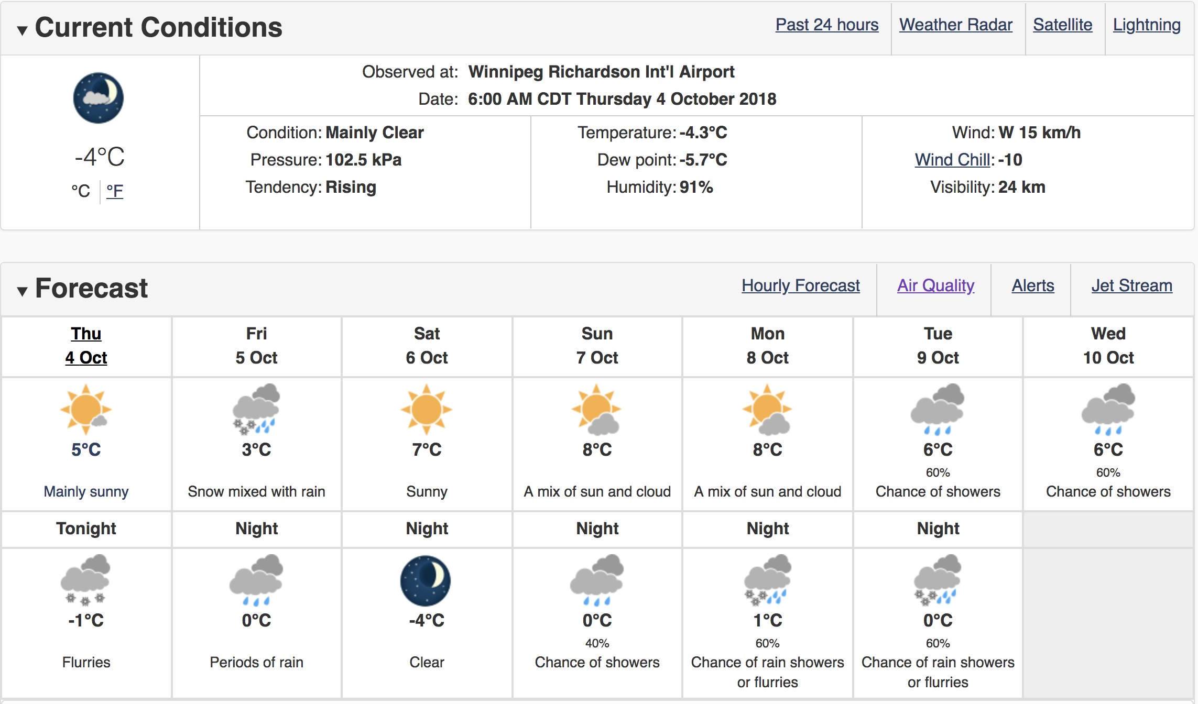Click Thursday's mainly sunny weather icon
This screenshot has width=1198, height=704.
(86, 409)
